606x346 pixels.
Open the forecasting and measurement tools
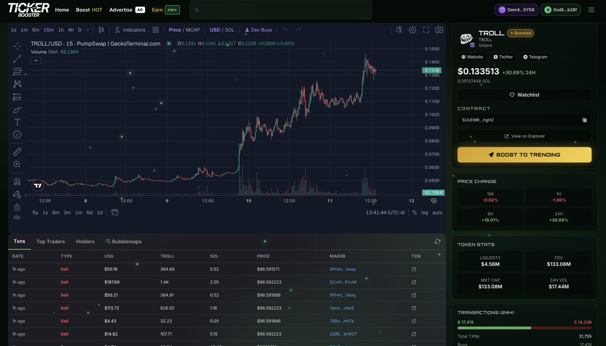click(x=17, y=97)
